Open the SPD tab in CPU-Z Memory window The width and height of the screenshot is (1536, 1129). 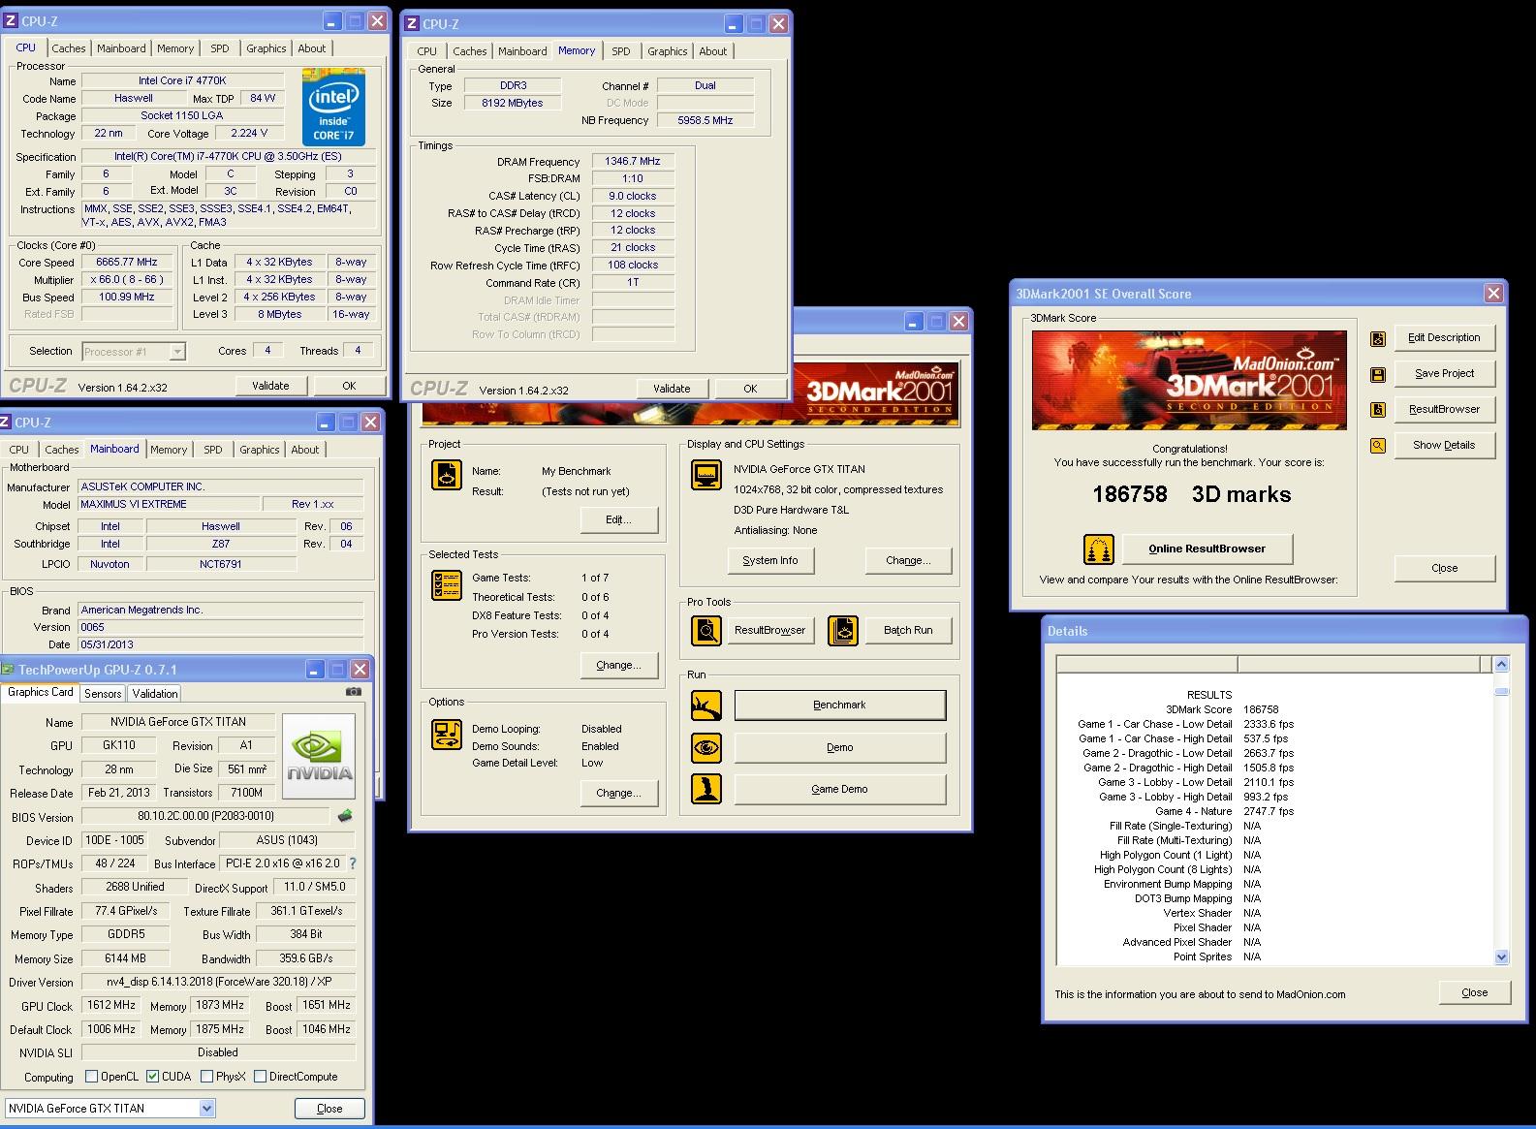point(621,51)
